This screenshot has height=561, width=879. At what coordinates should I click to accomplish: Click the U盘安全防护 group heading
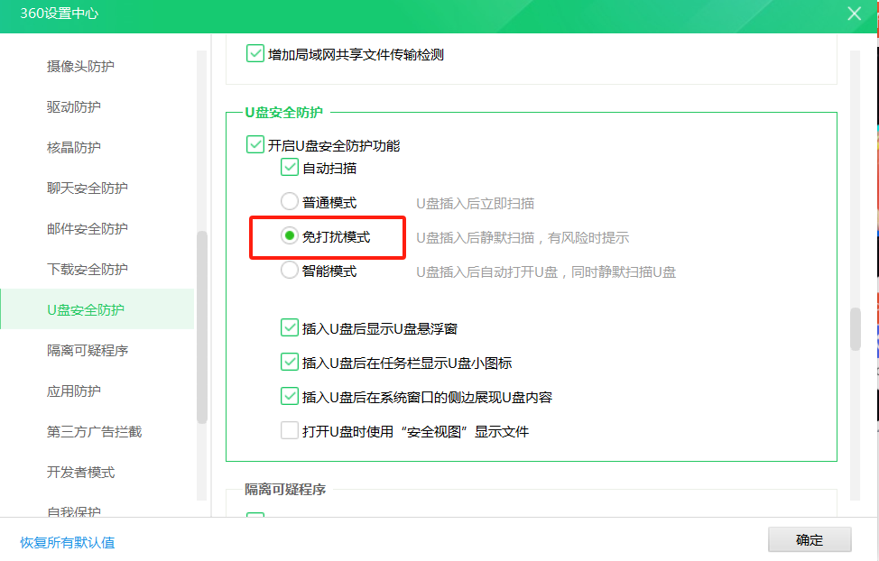point(283,113)
